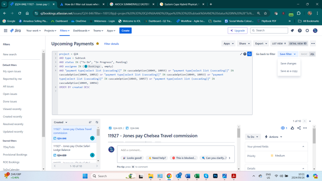The width and height of the screenshot is (322, 181).
Task: Vote thumbs up on this issue
Action: [x=292, y=128]
